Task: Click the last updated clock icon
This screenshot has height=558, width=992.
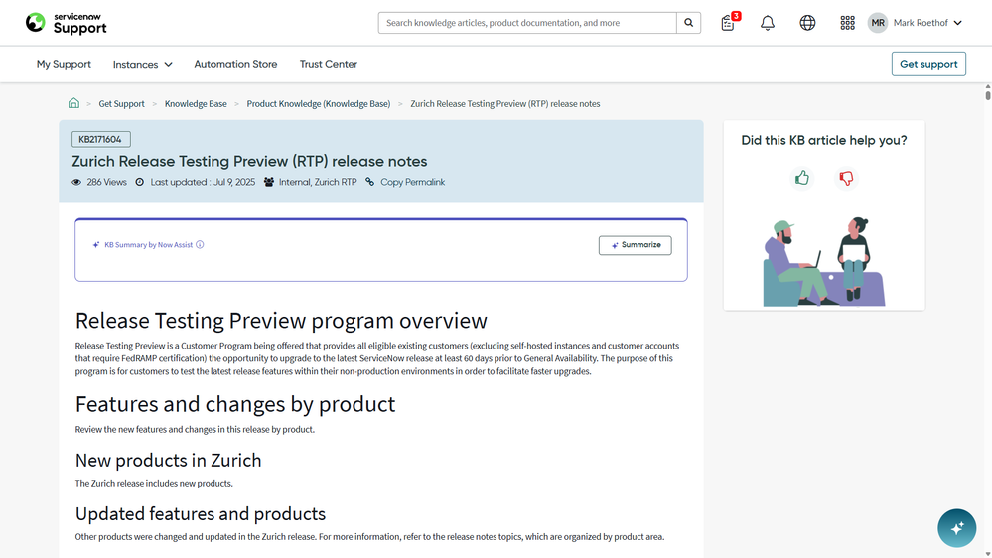Action: coord(140,182)
